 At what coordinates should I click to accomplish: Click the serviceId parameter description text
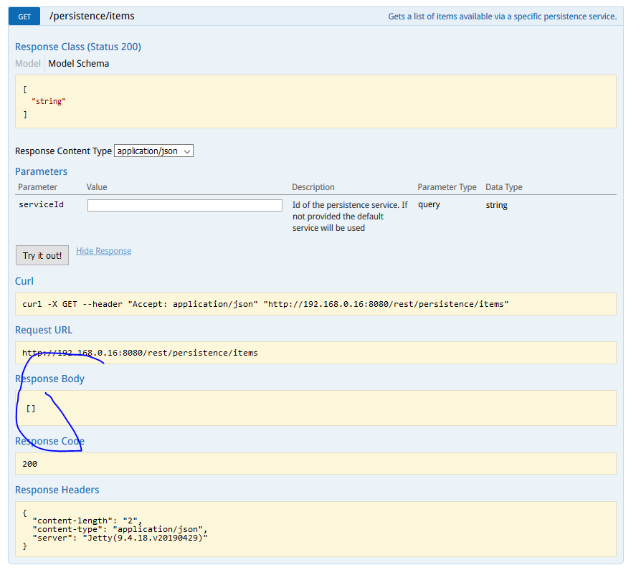pyautogui.click(x=350, y=217)
